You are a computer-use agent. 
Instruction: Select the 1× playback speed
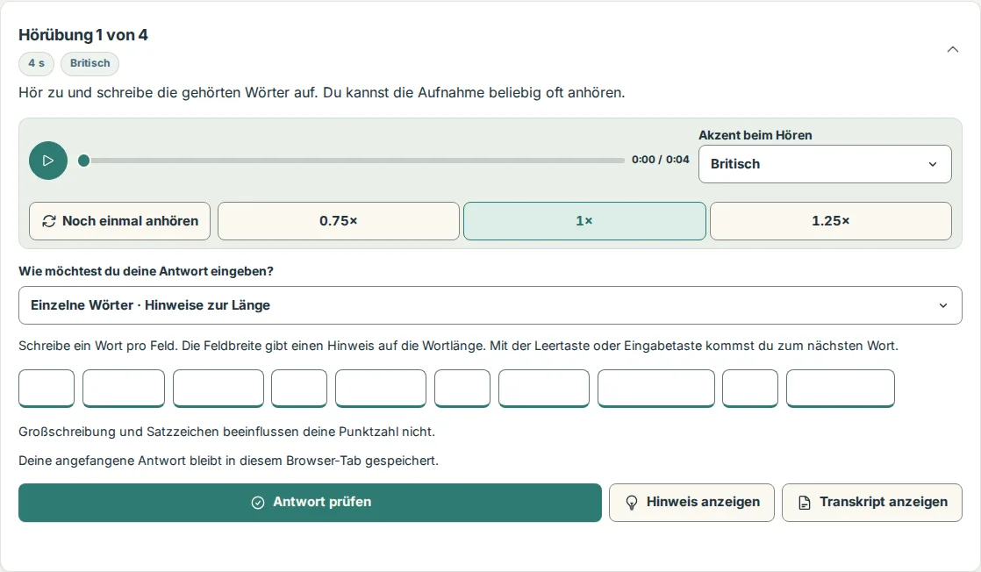(584, 221)
